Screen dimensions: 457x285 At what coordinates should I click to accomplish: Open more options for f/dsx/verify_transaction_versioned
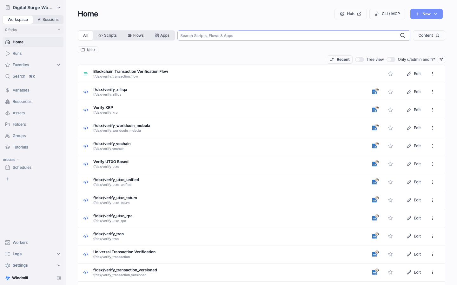click(433, 272)
